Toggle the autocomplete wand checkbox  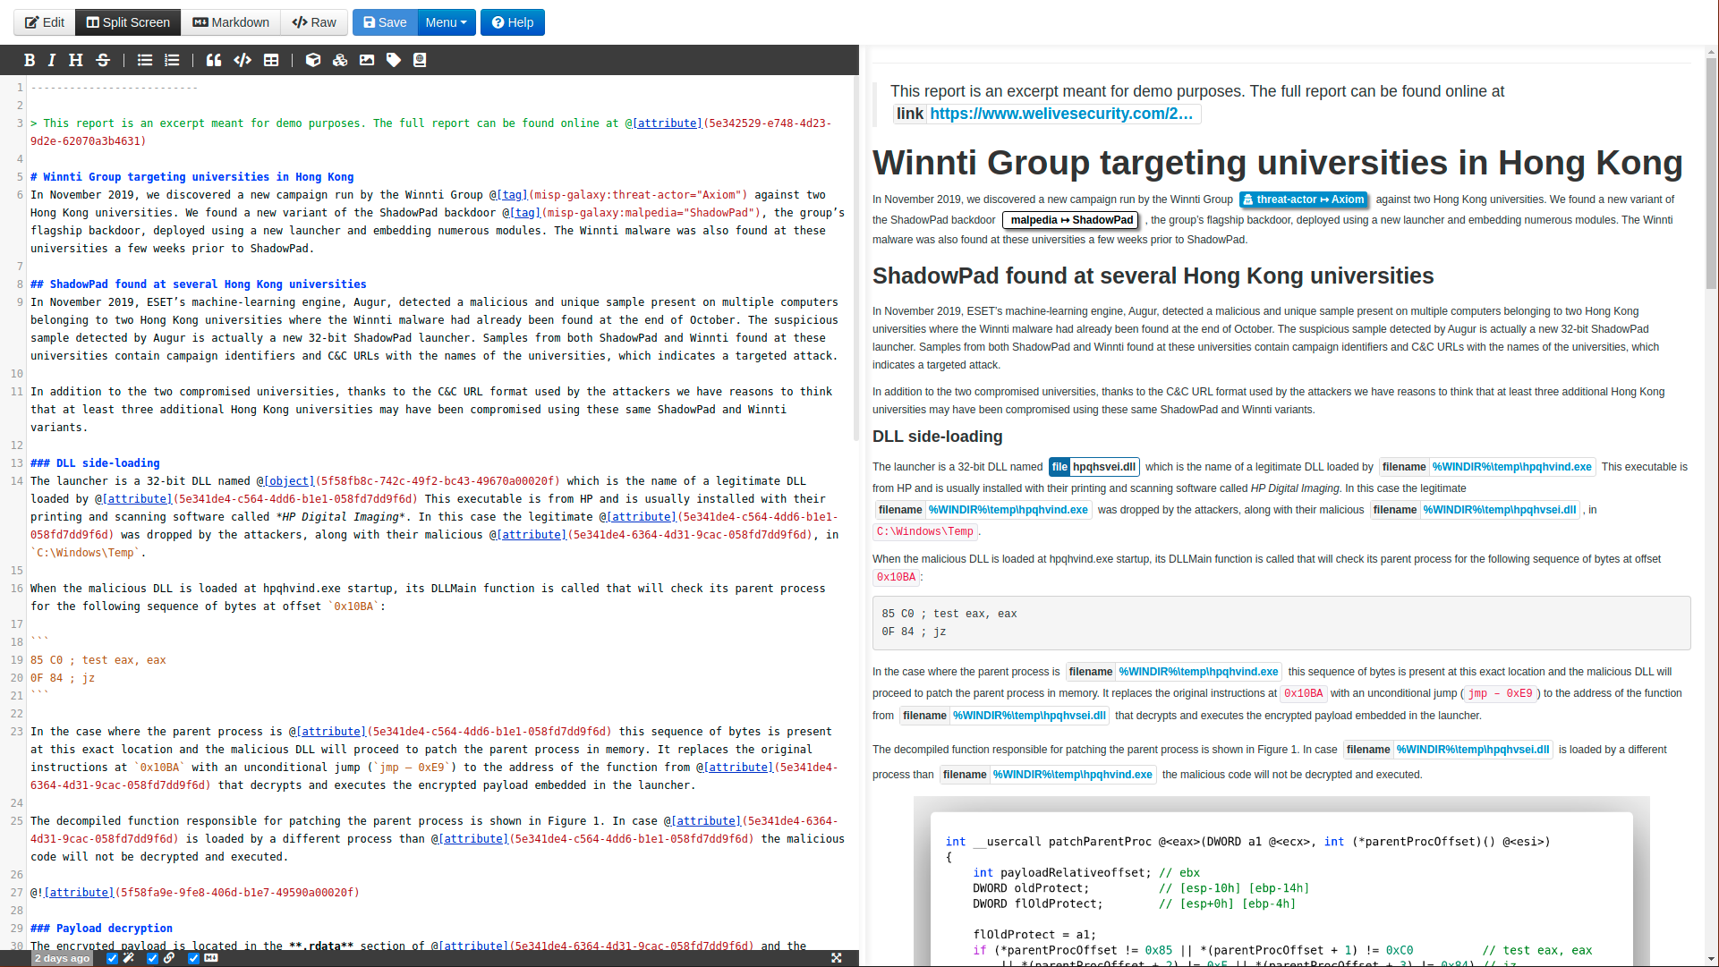coord(113,958)
